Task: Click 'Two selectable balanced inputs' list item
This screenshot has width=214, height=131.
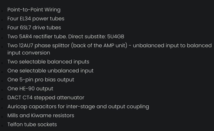Action: point(48,62)
